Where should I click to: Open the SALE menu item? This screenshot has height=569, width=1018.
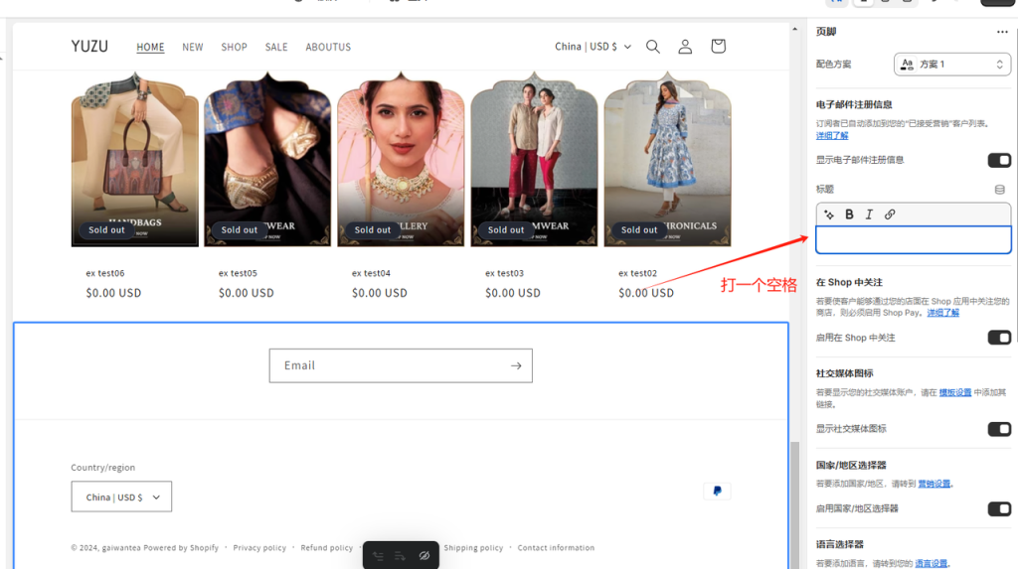276,48
